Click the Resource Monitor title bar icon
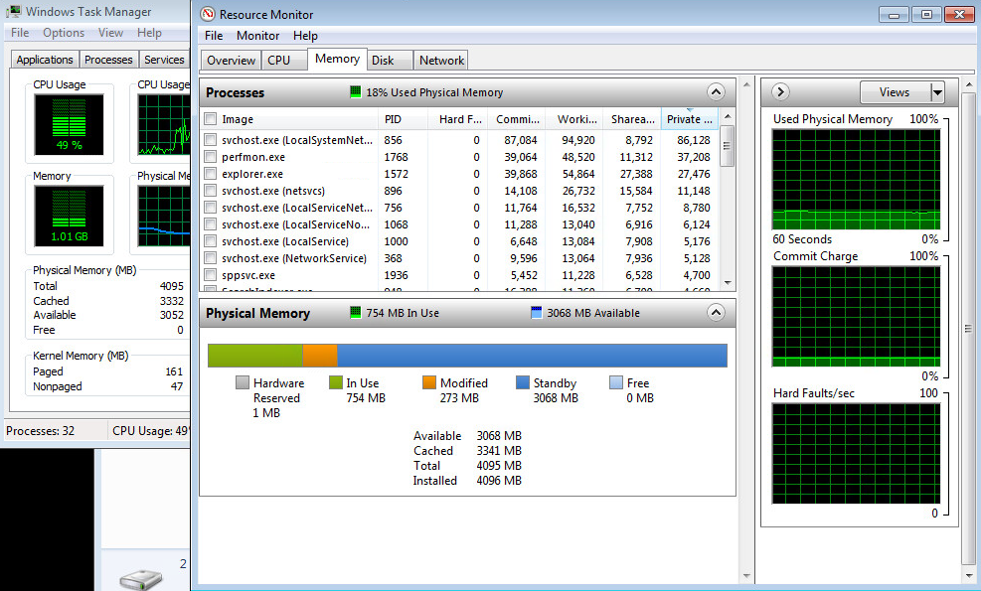This screenshot has width=981, height=591. point(207,14)
